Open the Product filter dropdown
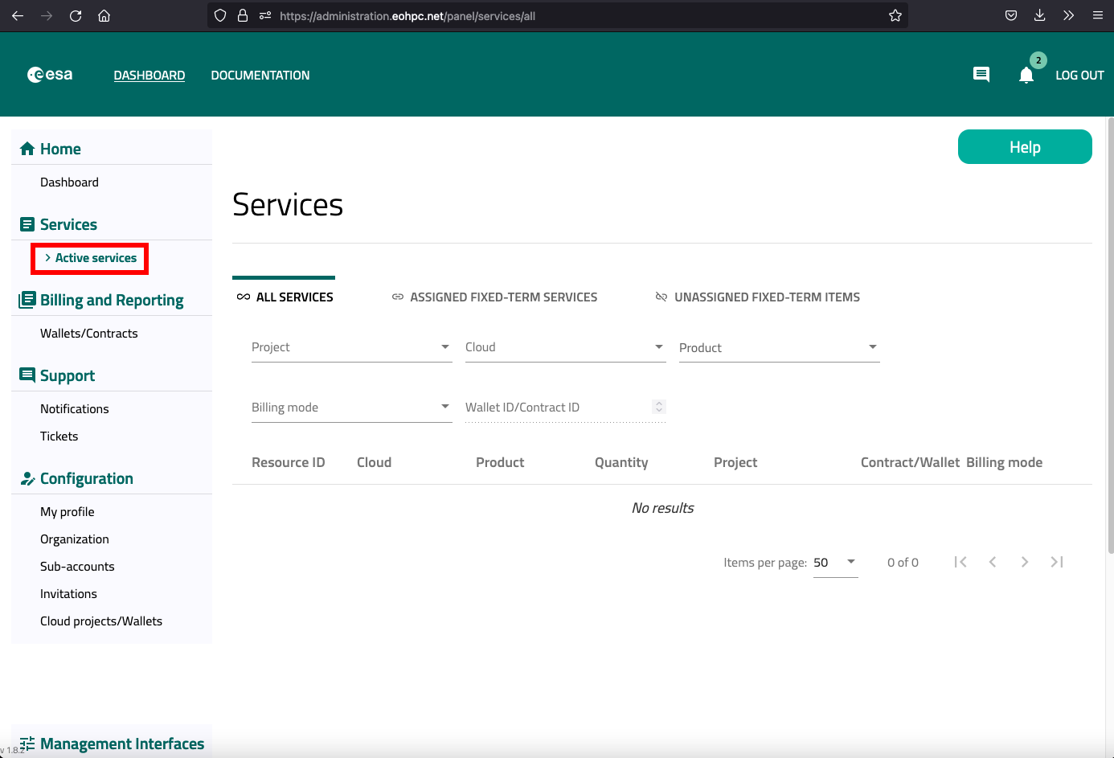This screenshot has height=758, width=1114. tap(779, 347)
